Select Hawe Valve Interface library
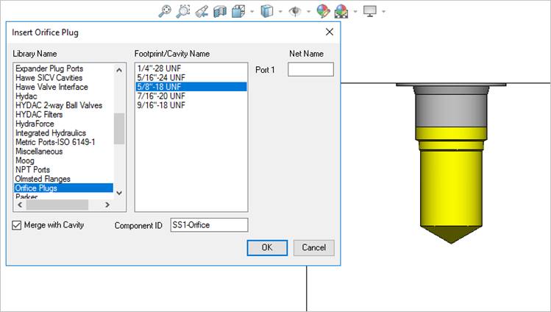 point(51,87)
